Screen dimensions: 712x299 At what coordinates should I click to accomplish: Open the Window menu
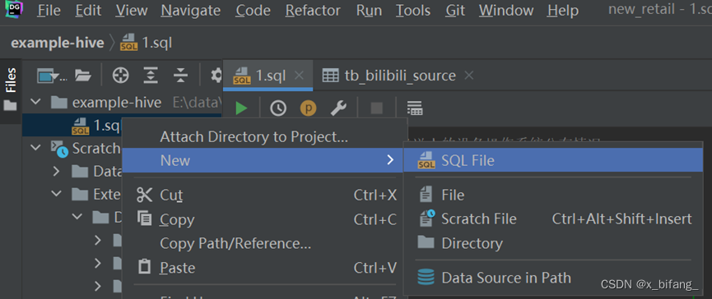506,10
